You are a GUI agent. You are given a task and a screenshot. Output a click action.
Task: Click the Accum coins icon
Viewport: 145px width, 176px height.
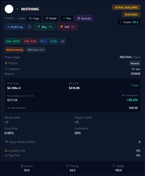22,166
